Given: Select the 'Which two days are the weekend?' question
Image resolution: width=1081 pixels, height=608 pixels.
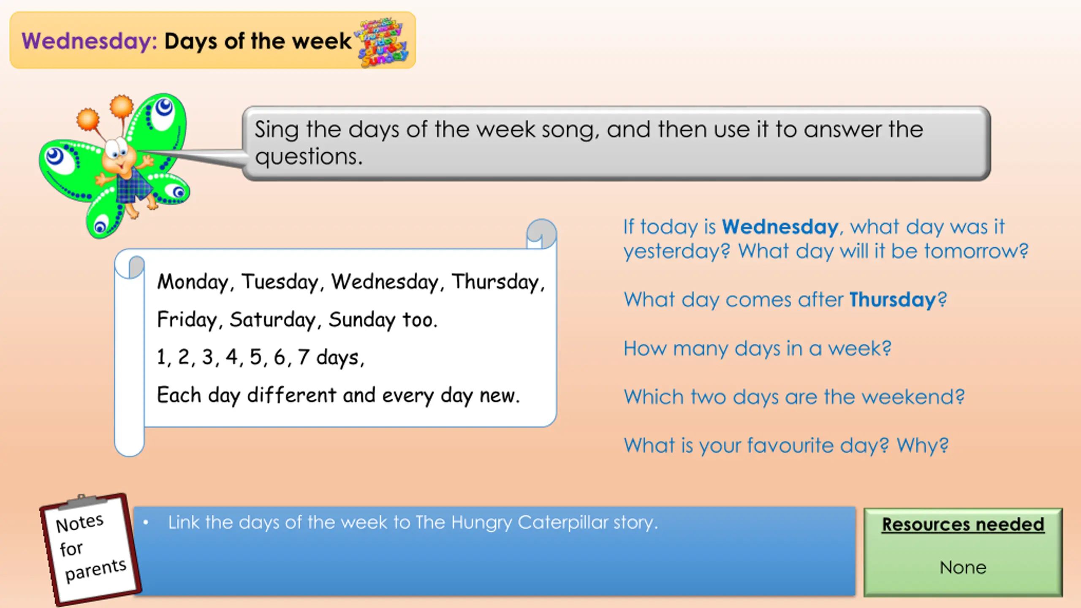Looking at the screenshot, I should click(x=794, y=397).
